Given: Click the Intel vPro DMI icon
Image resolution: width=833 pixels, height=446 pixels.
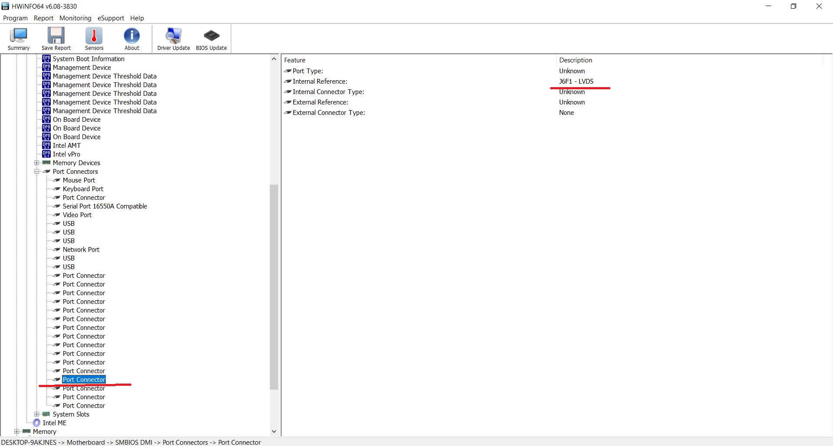Looking at the screenshot, I should (x=46, y=154).
